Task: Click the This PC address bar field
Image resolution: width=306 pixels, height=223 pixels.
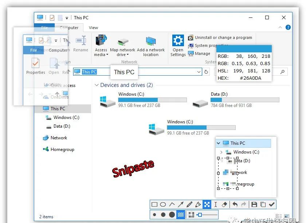Action: (138, 72)
